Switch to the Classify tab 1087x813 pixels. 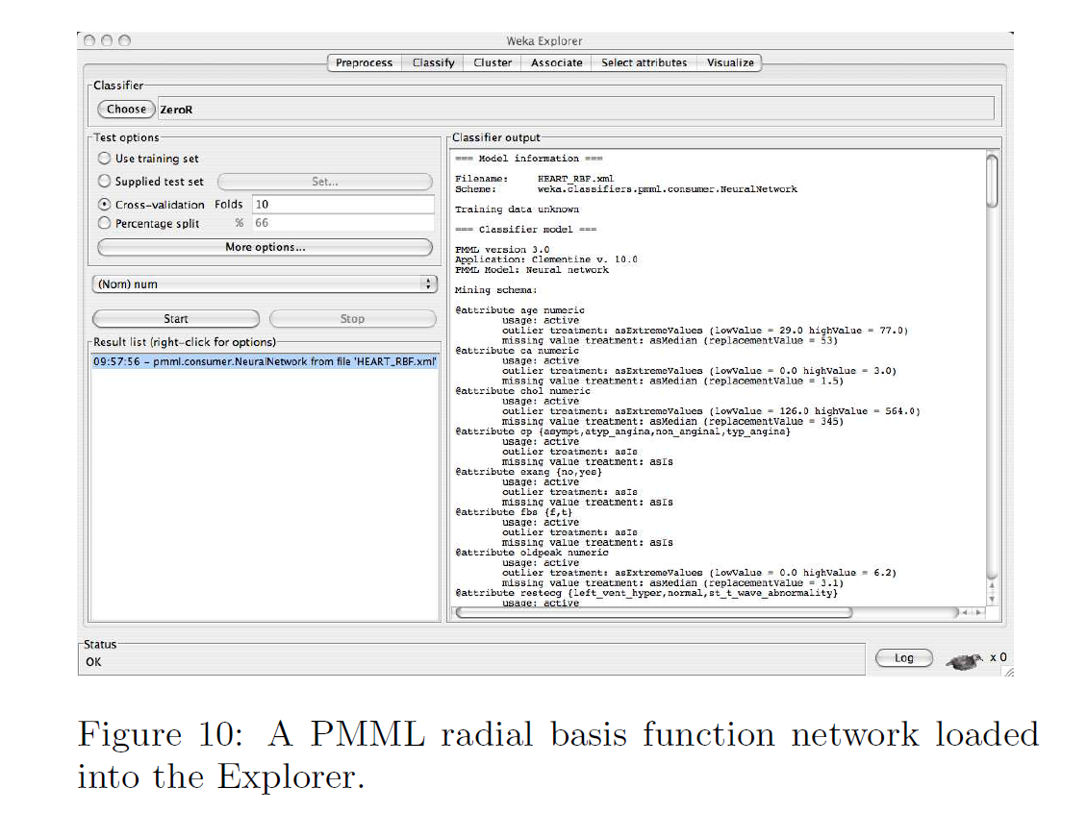433,62
